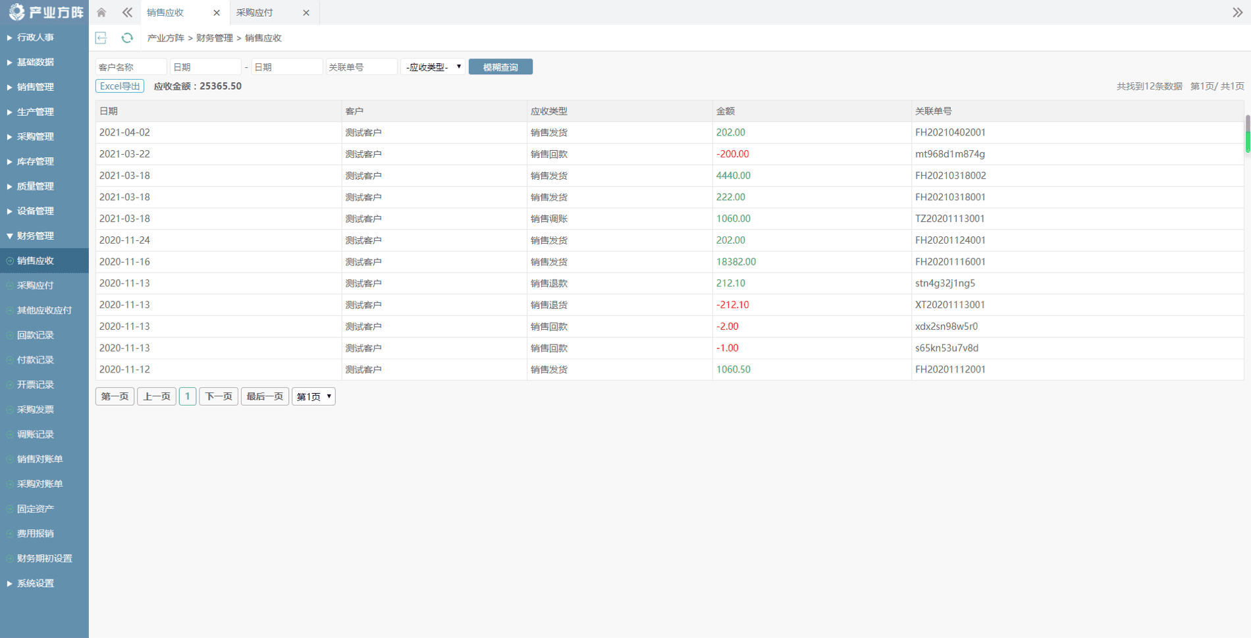Switch to the 采购应付 tab
The width and height of the screenshot is (1251, 638).
255,13
